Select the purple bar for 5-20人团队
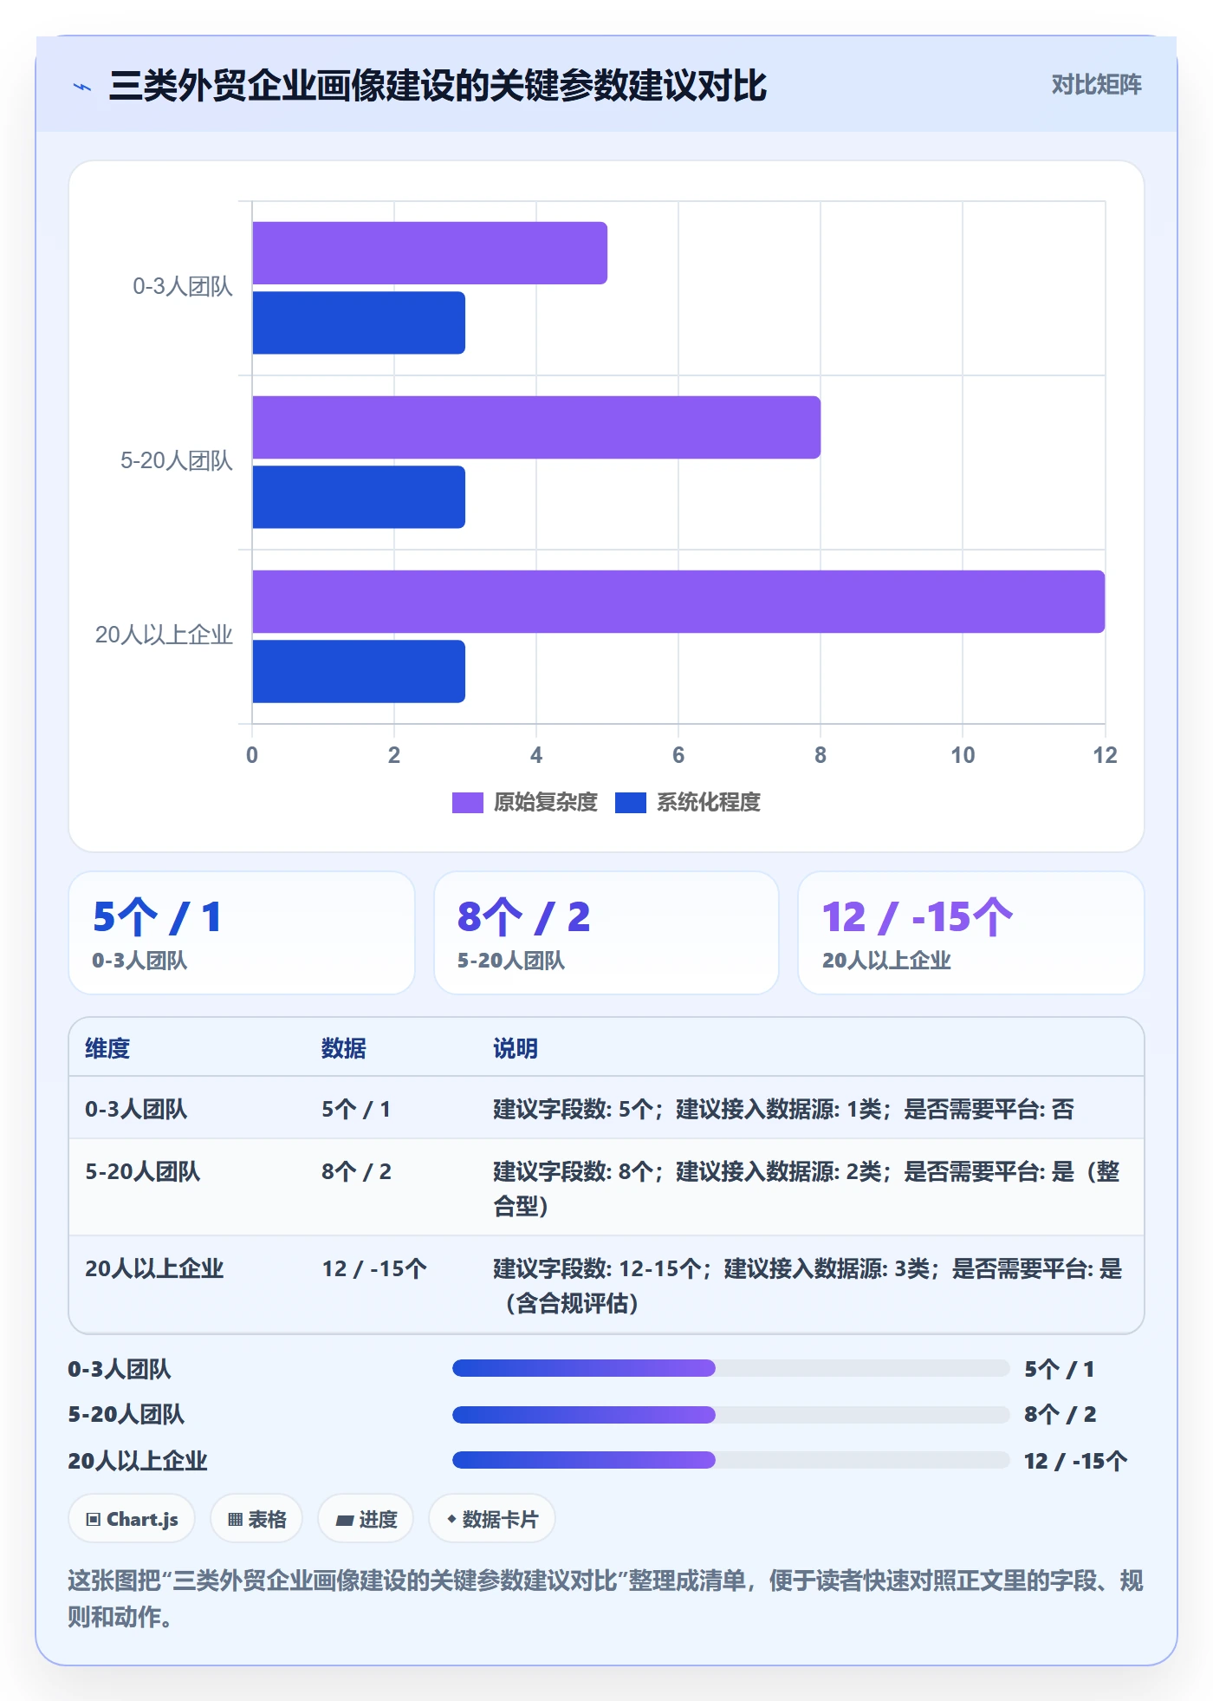 pos(536,427)
